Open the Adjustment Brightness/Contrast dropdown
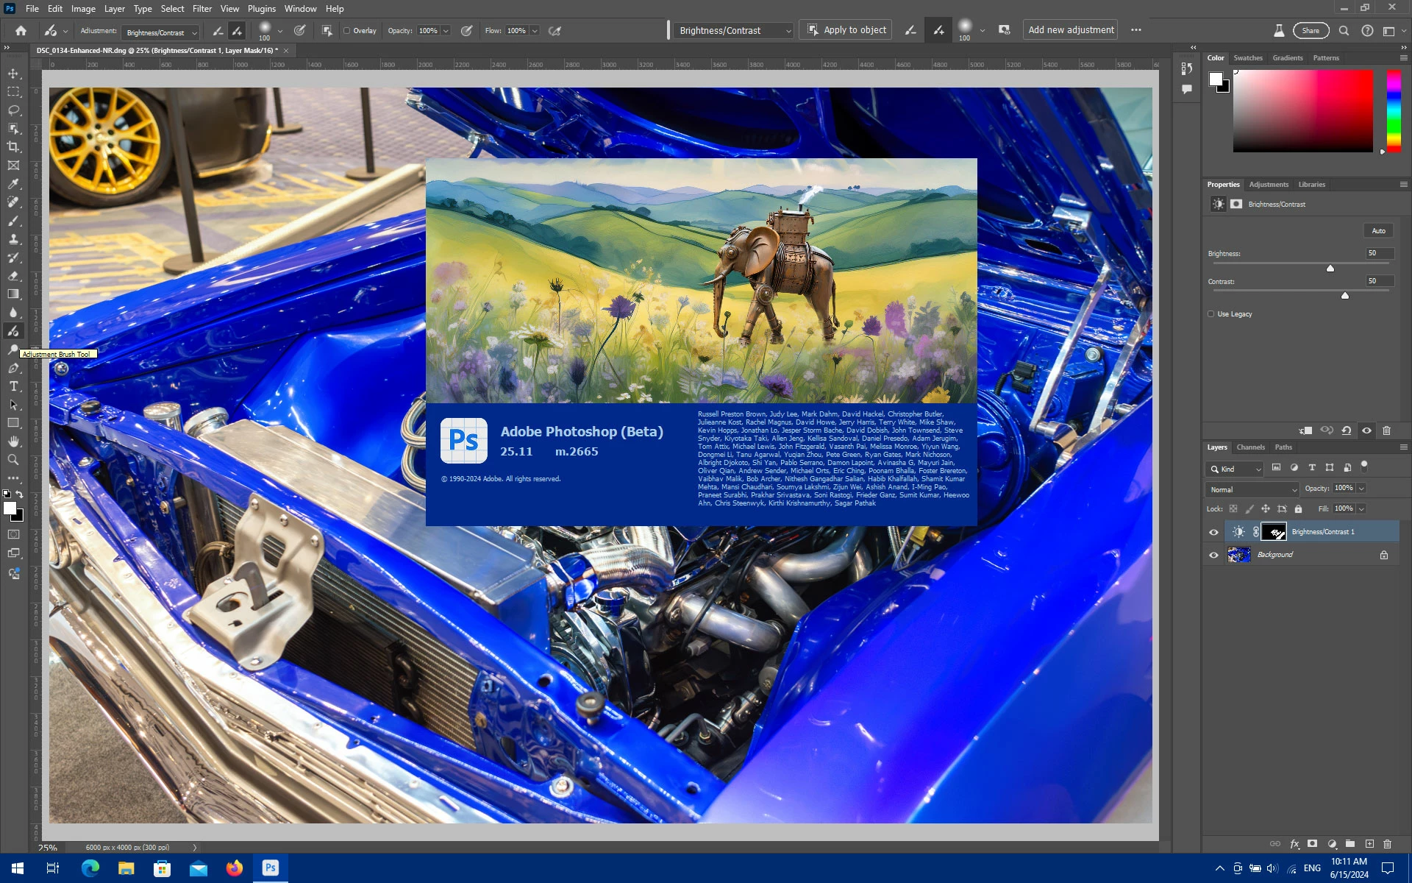The width and height of the screenshot is (1412, 883). (161, 32)
